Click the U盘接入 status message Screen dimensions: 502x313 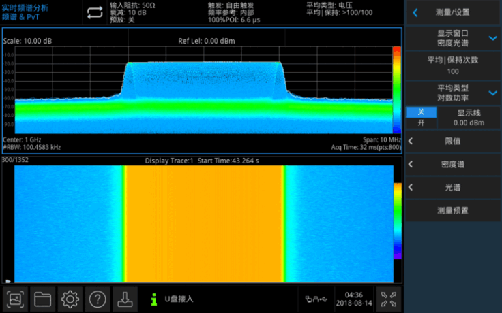pyautogui.click(x=179, y=299)
